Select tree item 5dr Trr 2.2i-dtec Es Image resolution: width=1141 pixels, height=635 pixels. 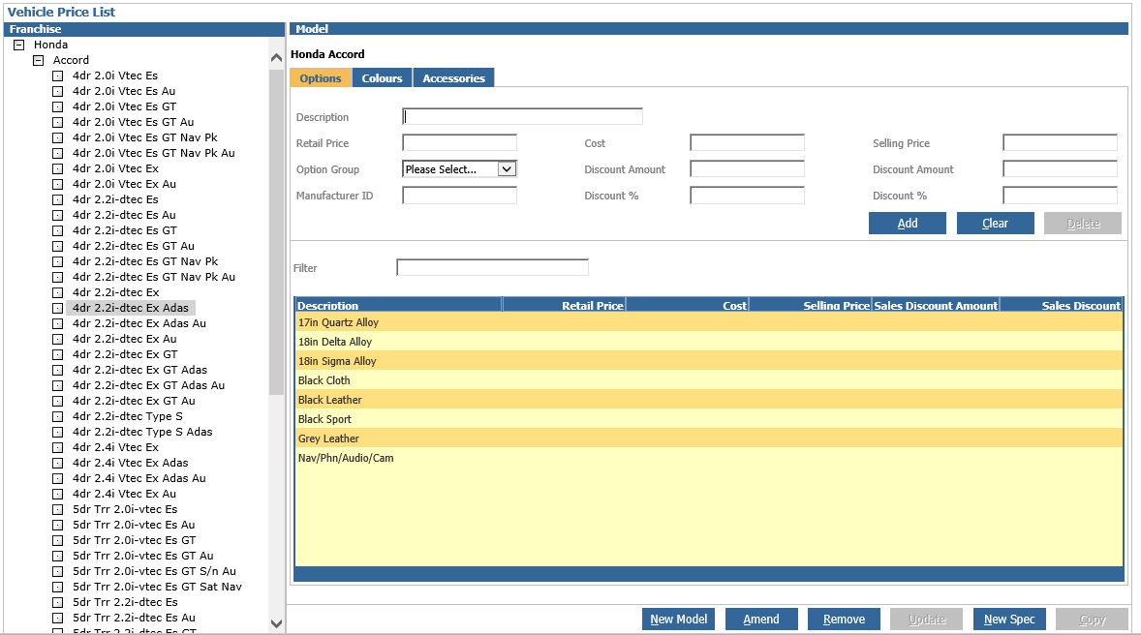coord(125,603)
